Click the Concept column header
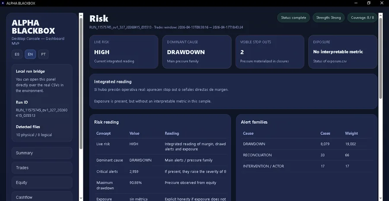The image size is (389, 201). coord(103,134)
